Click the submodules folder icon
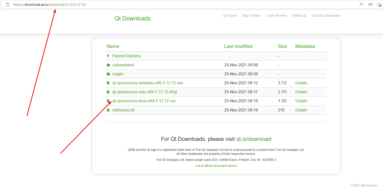 coord(108,65)
